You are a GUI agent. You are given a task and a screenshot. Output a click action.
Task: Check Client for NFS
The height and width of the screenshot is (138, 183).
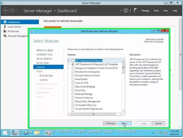point(73,83)
